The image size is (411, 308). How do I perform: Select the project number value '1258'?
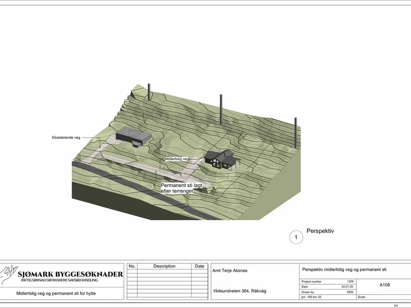pos(350,281)
